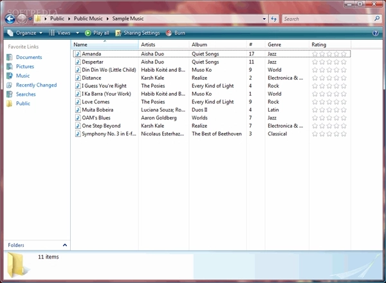This screenshot has width=386, height=283.
Task: Open Documents in Favorite Links
Action: [28, 58]
